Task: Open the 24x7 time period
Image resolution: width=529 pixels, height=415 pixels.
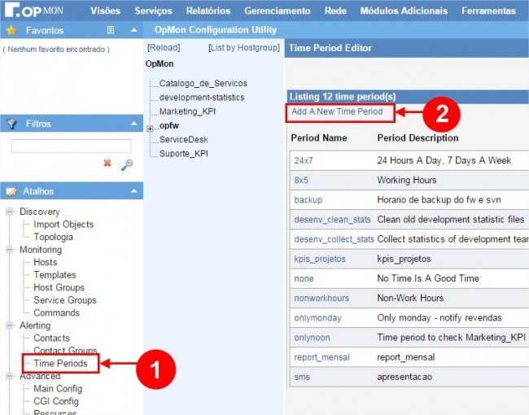Action: (304, 160)
